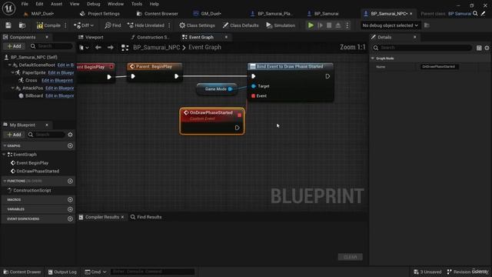The image size is (492, 277).
Task: Navigate back in graph history
Action: (x=98, y=48)
